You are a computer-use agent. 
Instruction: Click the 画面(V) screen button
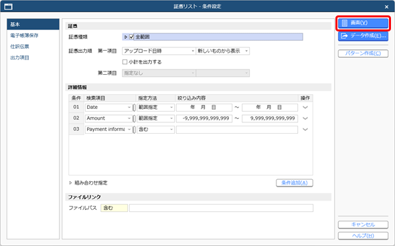pos(363,23)
